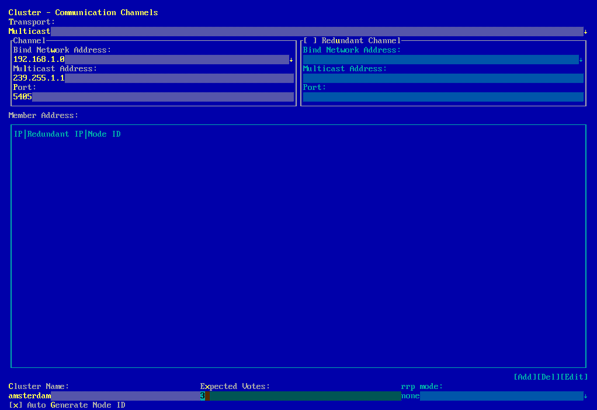Select the Redundant IP column header
This screenshot has width=597, height=410.
(55, 134)
